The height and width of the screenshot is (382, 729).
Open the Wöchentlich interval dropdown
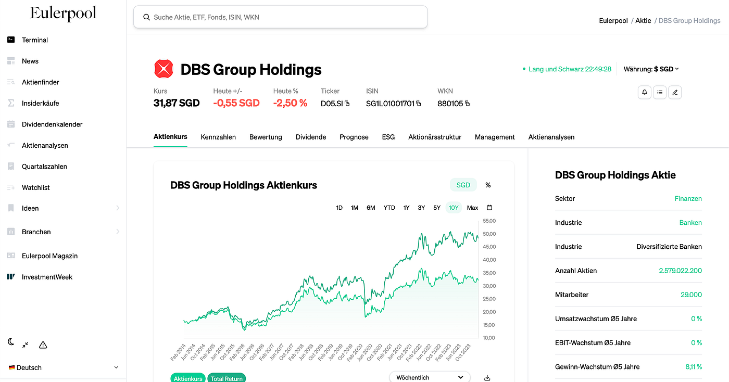point(430,377)
